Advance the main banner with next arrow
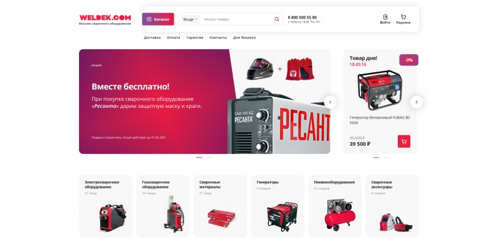 330,102
